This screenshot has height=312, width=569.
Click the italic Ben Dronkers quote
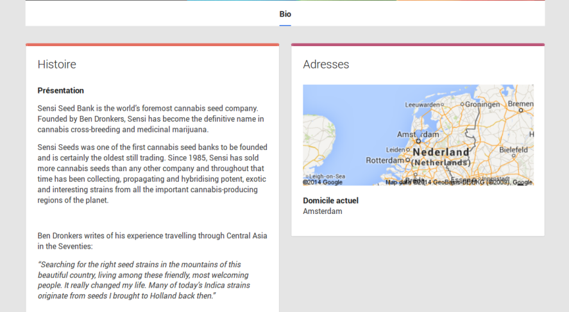(144, 280)
